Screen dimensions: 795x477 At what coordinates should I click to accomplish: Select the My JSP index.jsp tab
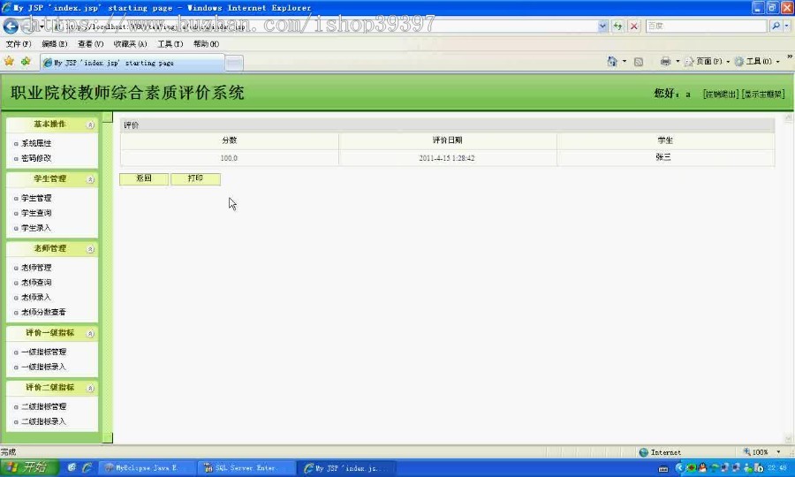(x=132, y=63)
